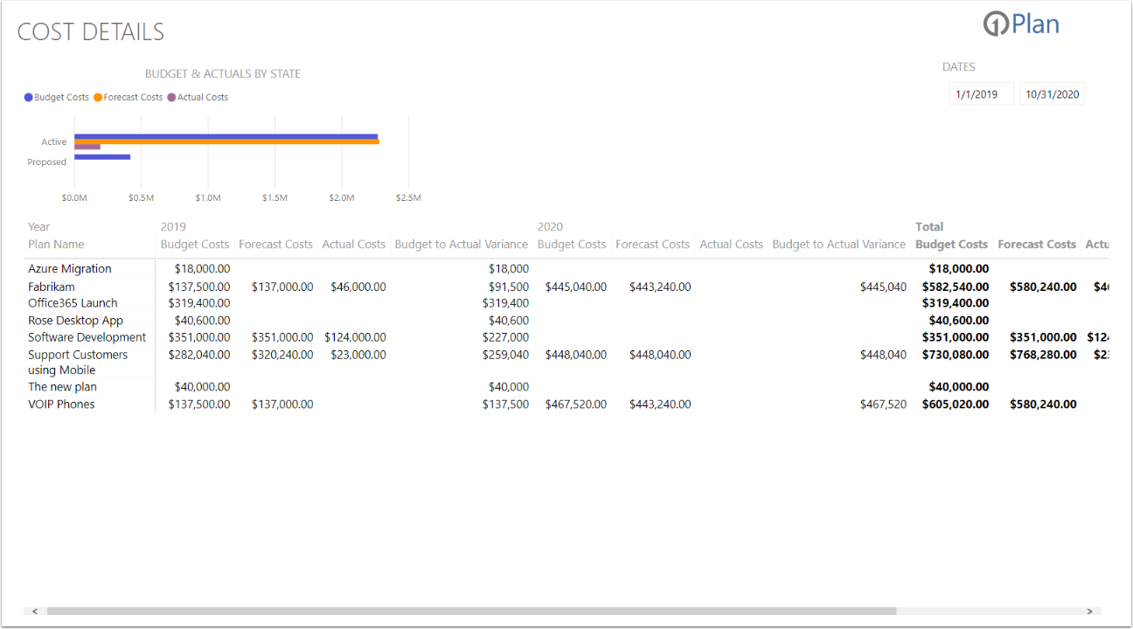
Task: Click the $445,040.00 Fabrikam 2020 budget cell
Action: 576,287
